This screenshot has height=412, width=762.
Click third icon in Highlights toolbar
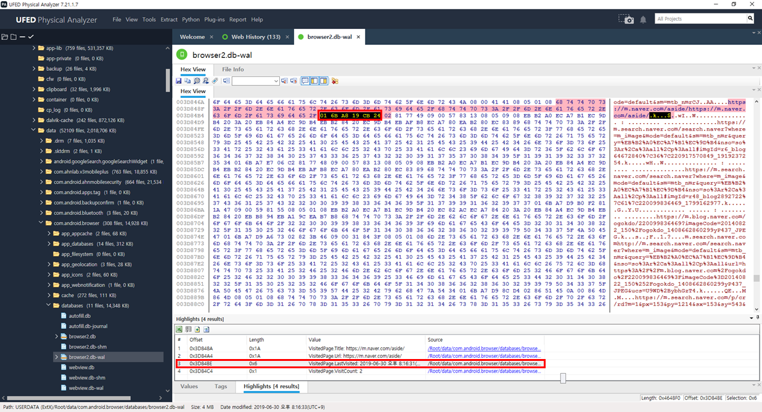pos(197,329)
